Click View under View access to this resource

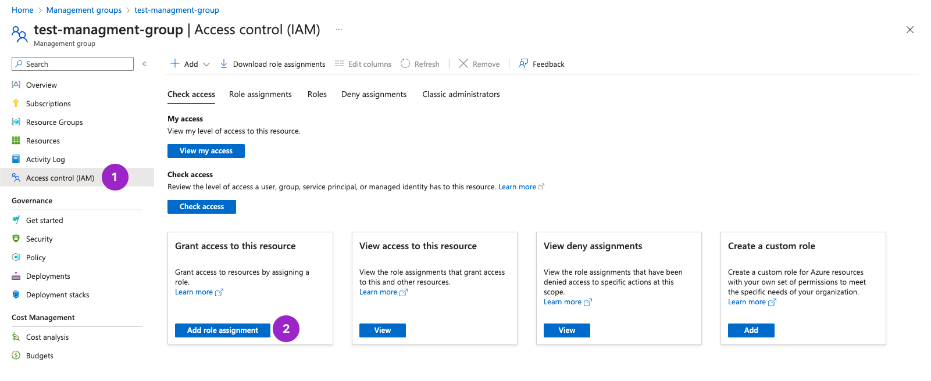point(383,330)
